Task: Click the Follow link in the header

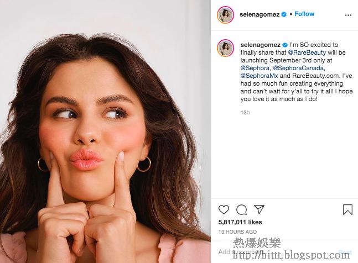Action: click(x=304, y=14)
